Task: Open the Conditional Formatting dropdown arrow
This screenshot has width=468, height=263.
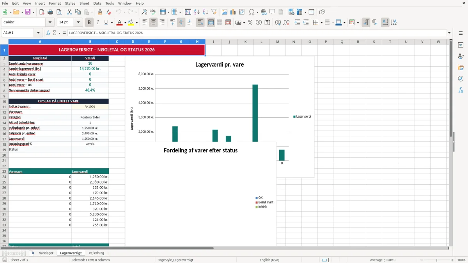Action: pos(358,23)
